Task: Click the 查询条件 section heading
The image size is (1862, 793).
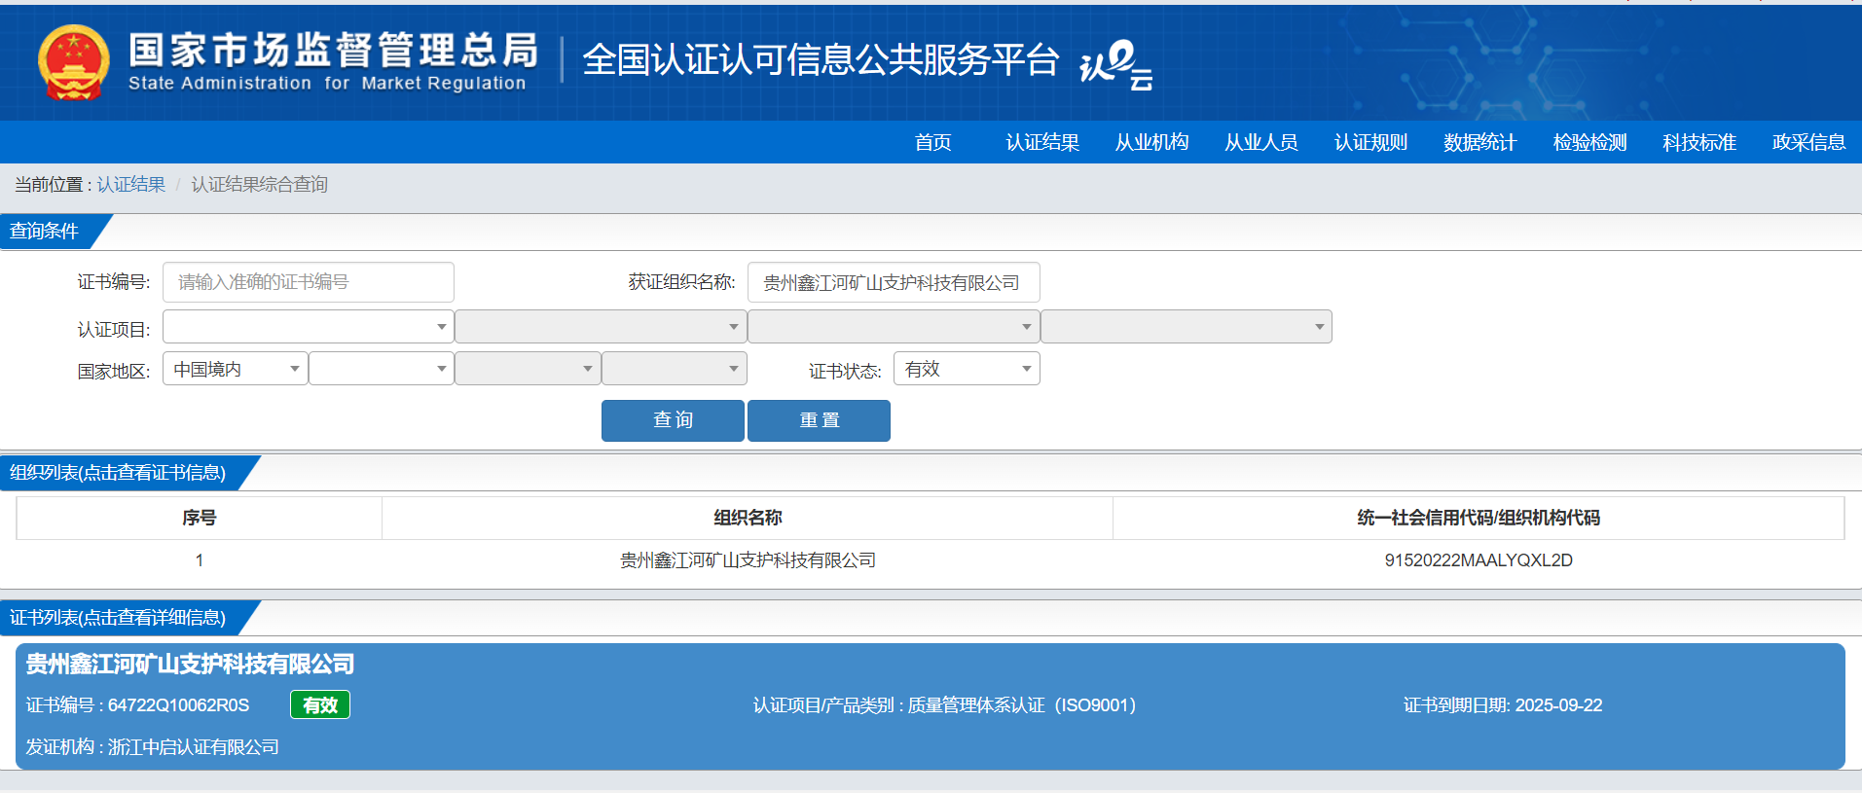Action: (x=44, y=231)
